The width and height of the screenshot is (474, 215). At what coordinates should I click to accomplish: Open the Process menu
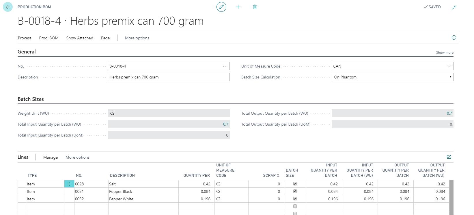click(25, 38)
